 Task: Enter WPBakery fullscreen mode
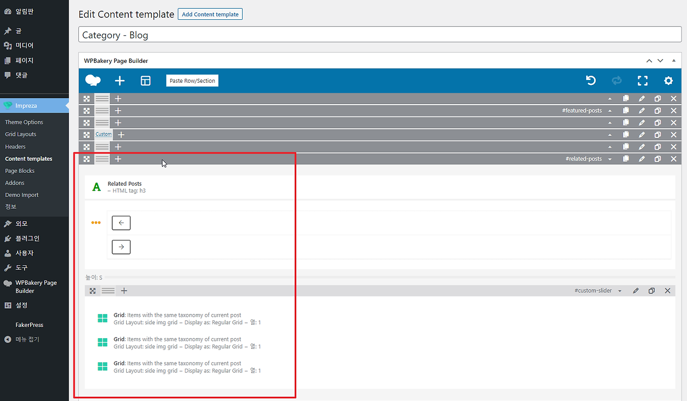[x=642, y=81]
